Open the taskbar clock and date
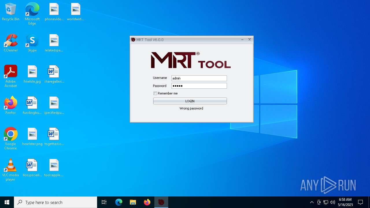This screenshot has height=208, width=370. (x=345, y=202)
